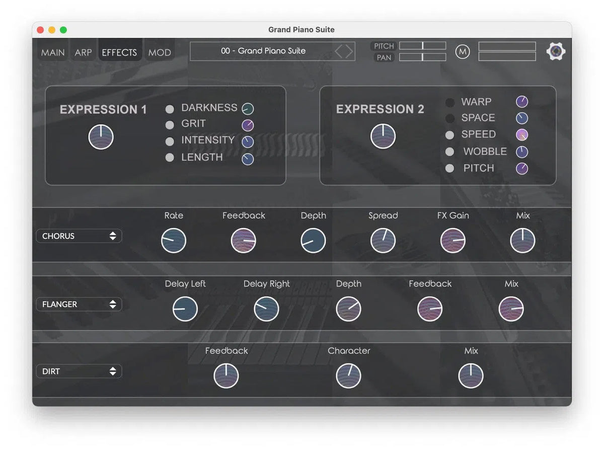The image size is (604, 449).
Task: Switch to the MAIN tab
Action: (x=52, y=52)
